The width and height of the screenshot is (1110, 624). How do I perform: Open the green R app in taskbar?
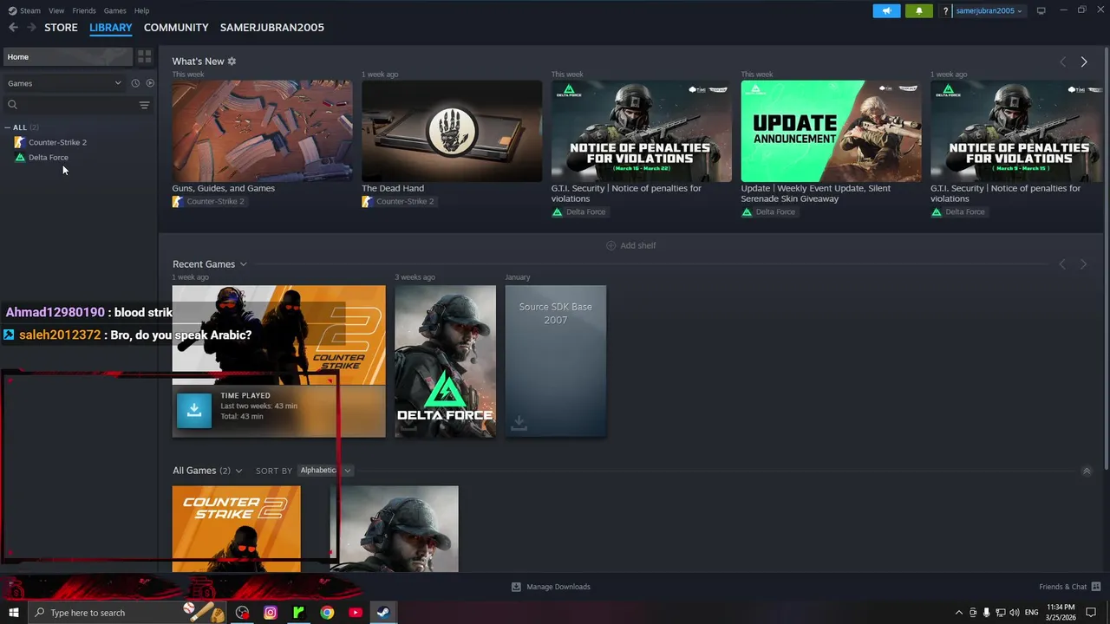[298, 613]
